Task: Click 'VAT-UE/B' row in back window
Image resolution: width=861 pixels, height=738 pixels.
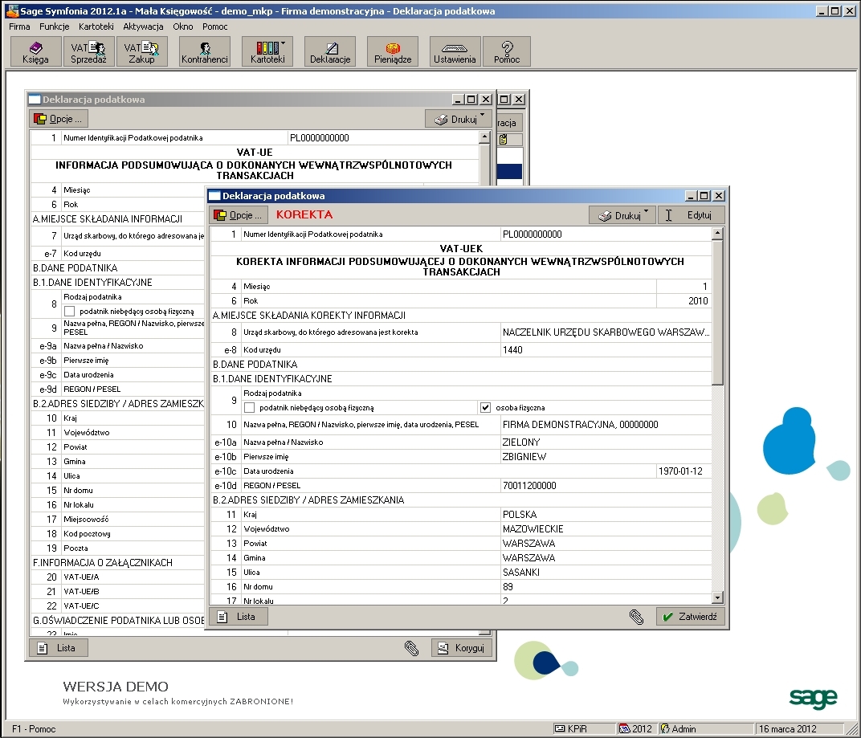Action: coord(117,591)
